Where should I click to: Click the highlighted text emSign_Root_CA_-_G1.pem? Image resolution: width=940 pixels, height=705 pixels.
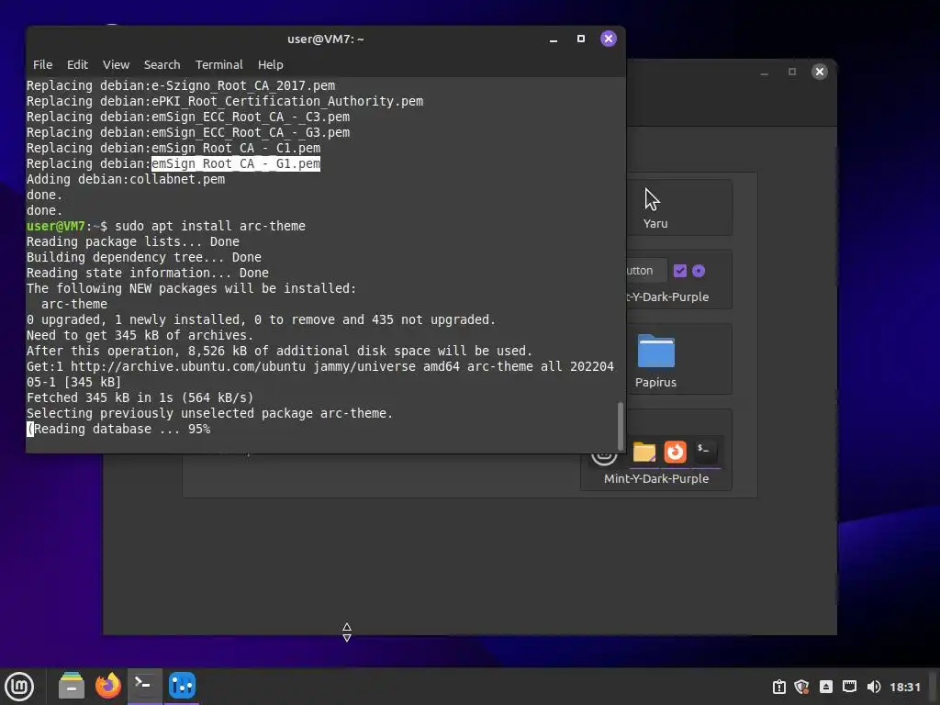pos(236,163)
